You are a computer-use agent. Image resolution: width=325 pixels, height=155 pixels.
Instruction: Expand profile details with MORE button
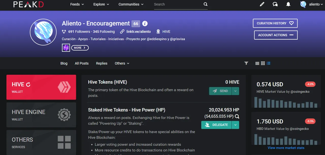click(80, 48)
